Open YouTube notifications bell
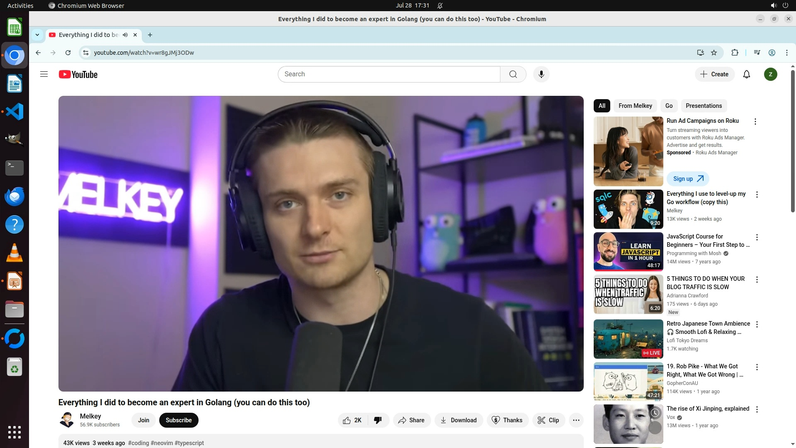 (x=746, y=74)
